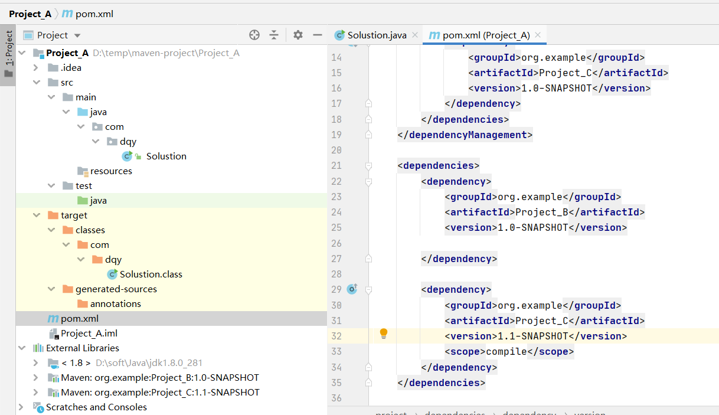
Task: Click the collapse all icon in Project panel
Action: pyautogui.click(x=274, y=35)
